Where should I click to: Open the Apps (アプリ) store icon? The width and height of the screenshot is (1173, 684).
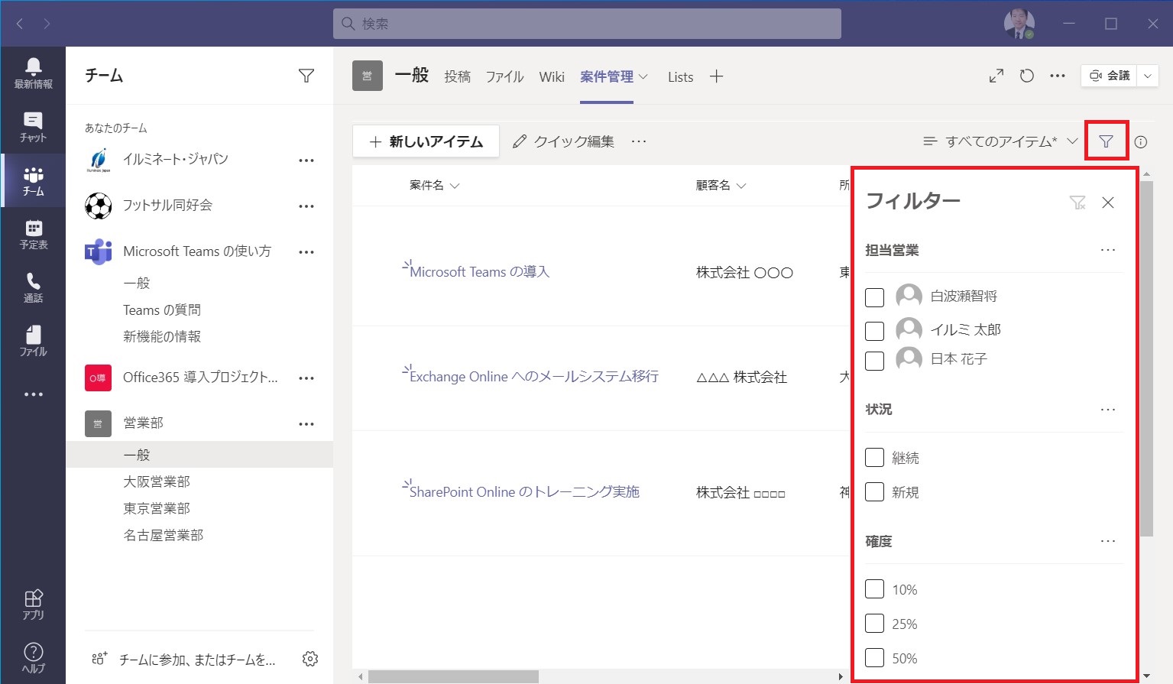pyautogui.click(x=33, y=604)
